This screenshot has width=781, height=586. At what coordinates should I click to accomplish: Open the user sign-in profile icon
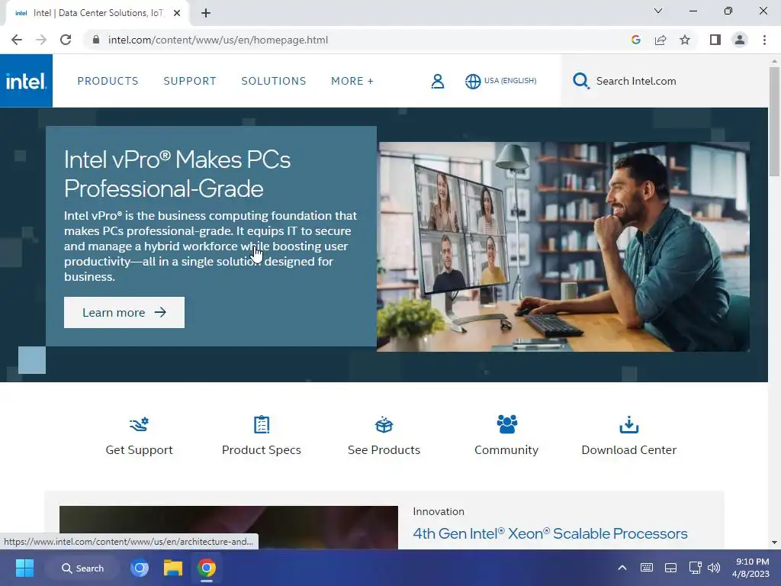click(x=437, y=81)
